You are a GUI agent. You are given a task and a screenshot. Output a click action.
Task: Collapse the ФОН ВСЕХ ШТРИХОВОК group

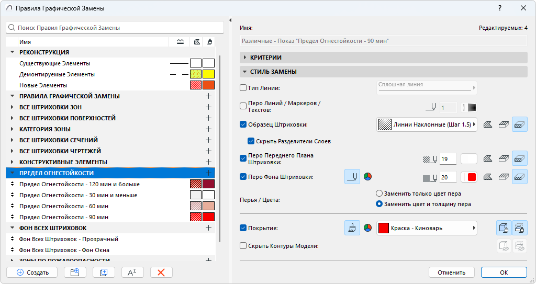[13, 228]
